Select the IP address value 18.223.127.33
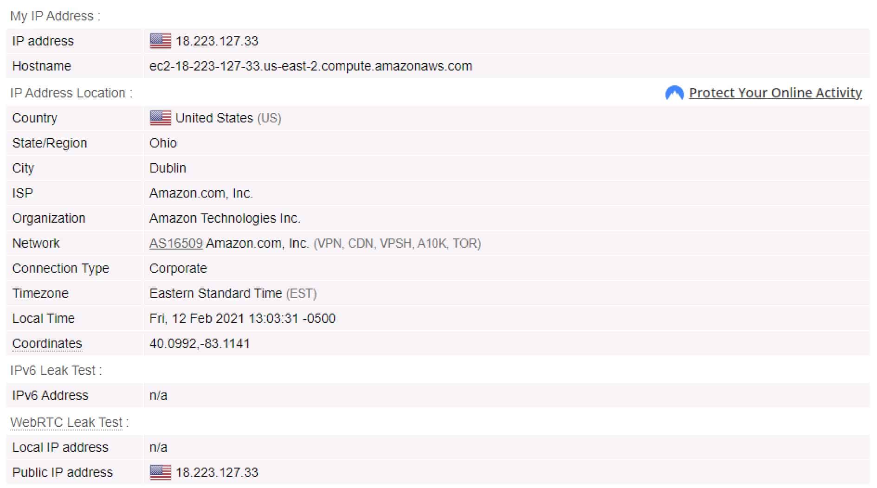The height and width of the screenshot is (488, 877). [217, 41]
